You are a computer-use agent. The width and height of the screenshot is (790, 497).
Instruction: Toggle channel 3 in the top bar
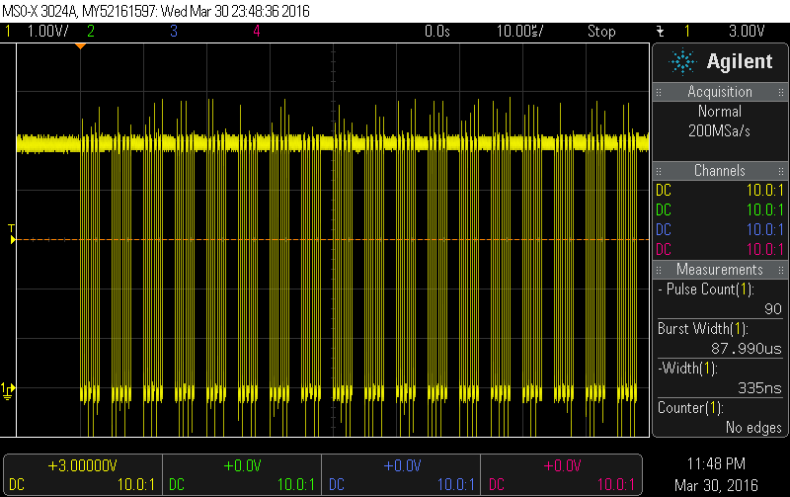click(174, 31)
